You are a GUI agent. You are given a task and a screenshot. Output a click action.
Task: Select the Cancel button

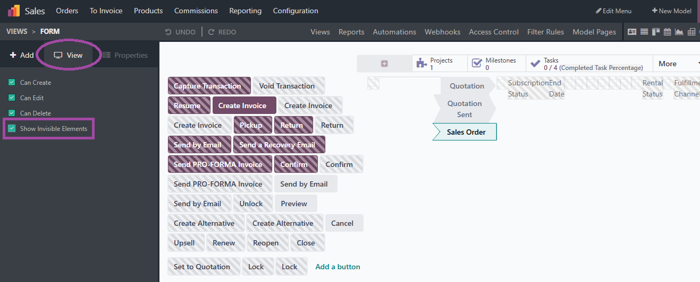pyautogui.click(x=344, y=223)
